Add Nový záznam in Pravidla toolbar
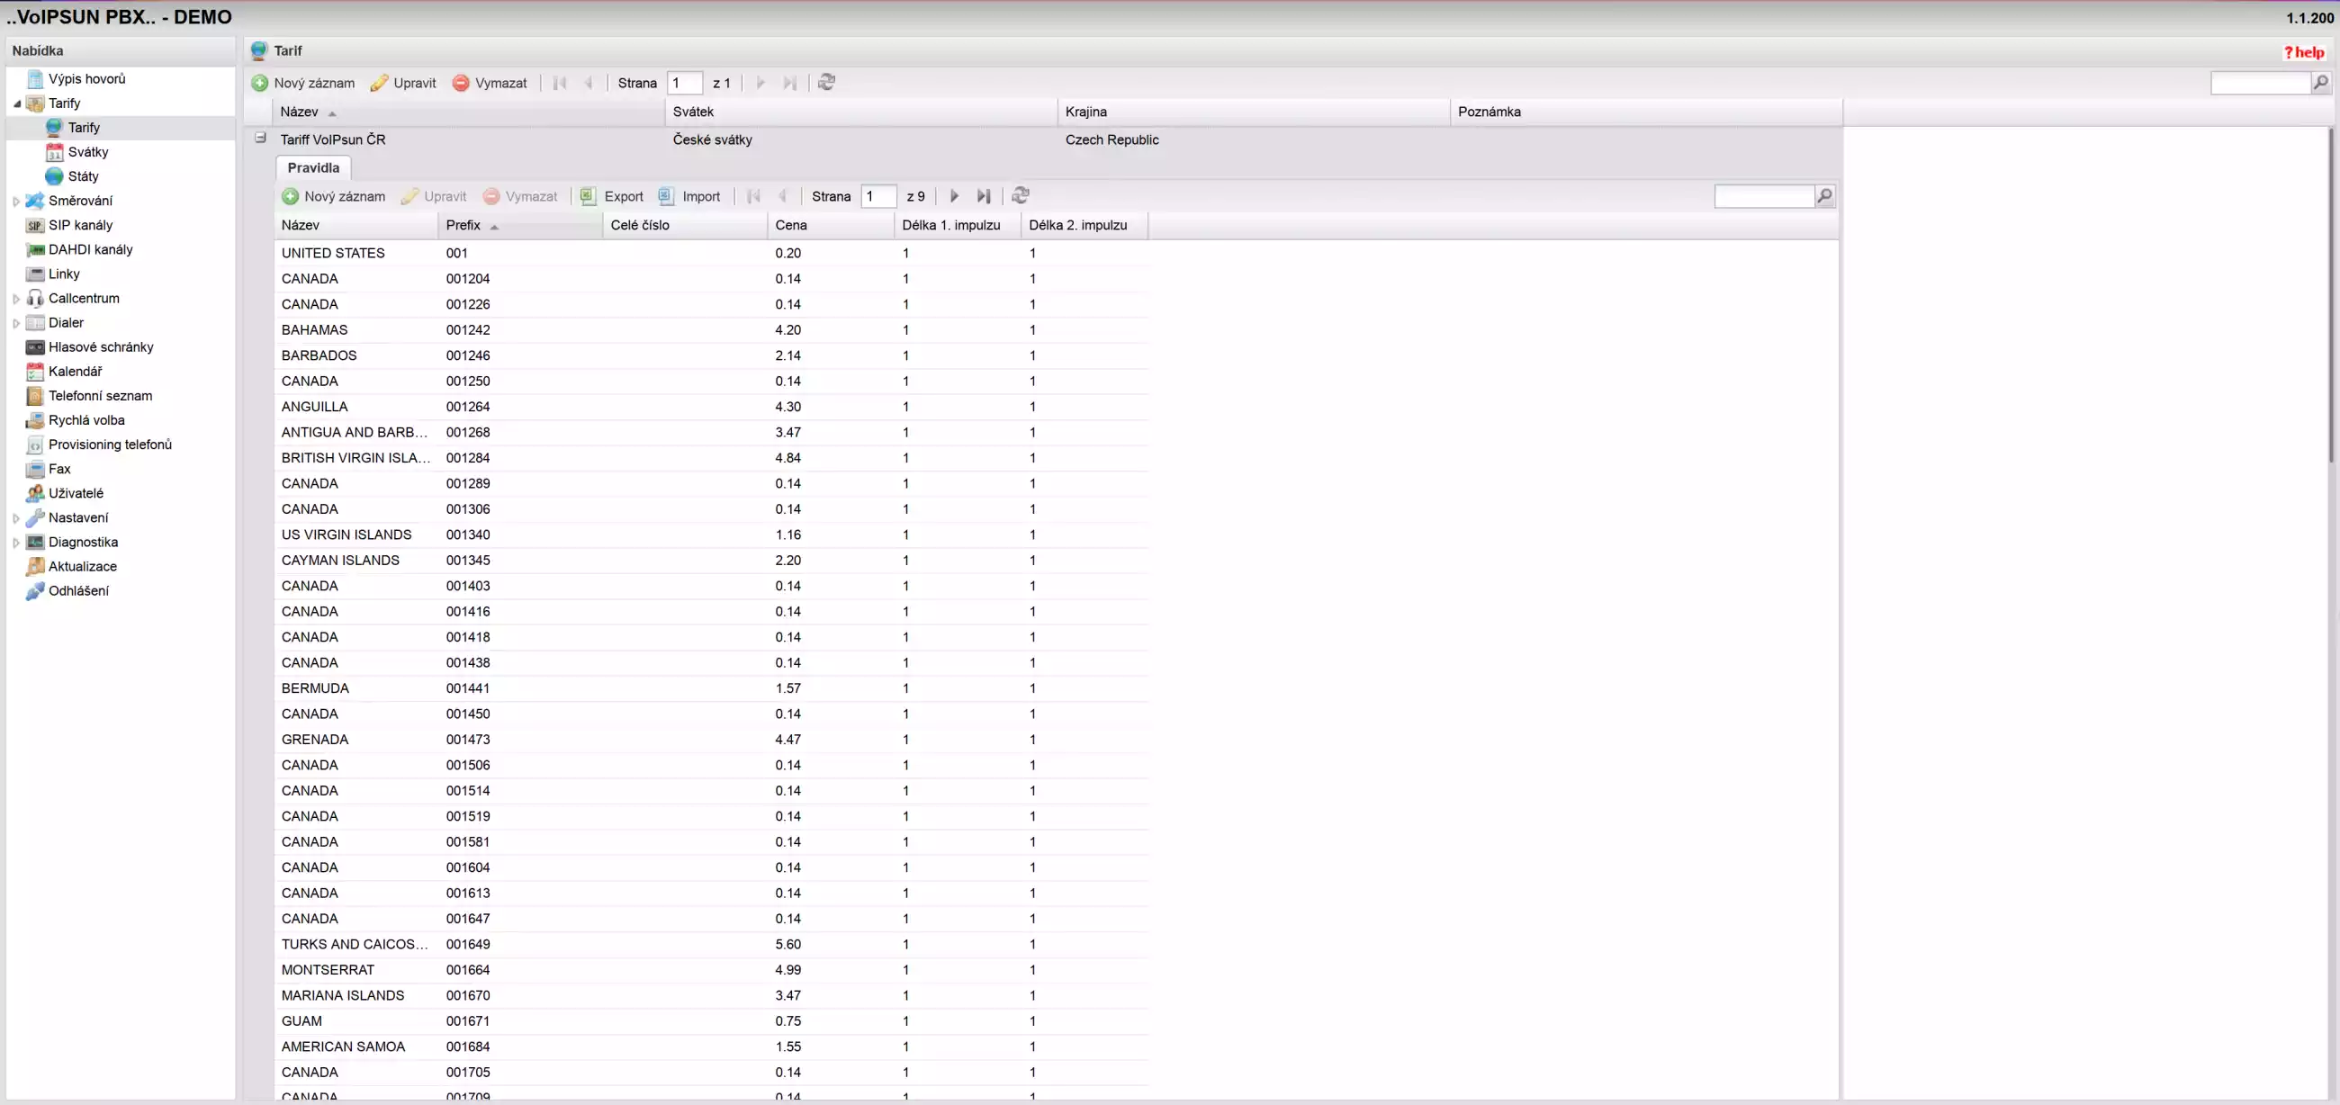The height and width of the screenshot is (1105, 2340). pos(333,196)
